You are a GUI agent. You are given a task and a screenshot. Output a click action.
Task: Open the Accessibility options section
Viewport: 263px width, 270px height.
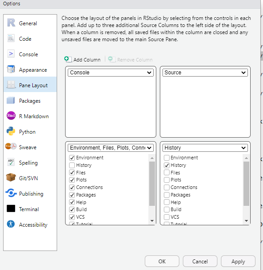point(30,224)
